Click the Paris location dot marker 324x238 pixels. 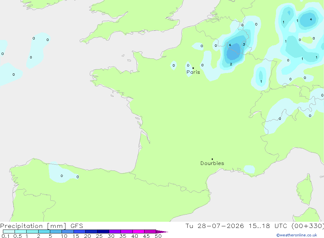(193, 68)
